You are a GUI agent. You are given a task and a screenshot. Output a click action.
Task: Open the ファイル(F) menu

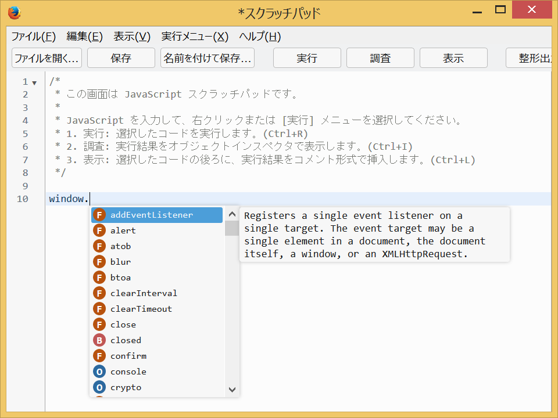(x=34, y=36)
